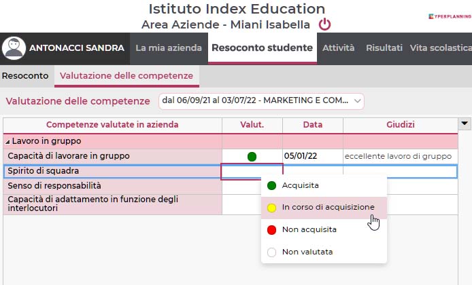
Task: Choose the yellow In corso di acquisizione option
Action: (324, 208)
